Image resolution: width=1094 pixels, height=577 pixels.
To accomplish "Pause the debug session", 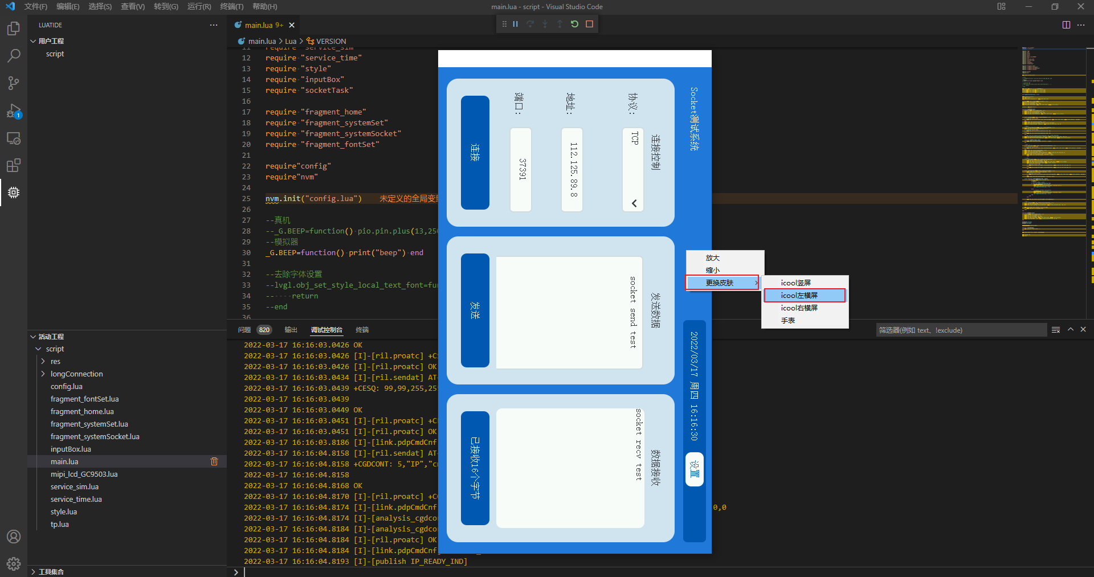I will click(516, 24).
